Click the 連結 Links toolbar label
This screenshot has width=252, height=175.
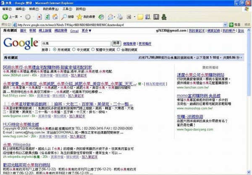coord(247,24)
